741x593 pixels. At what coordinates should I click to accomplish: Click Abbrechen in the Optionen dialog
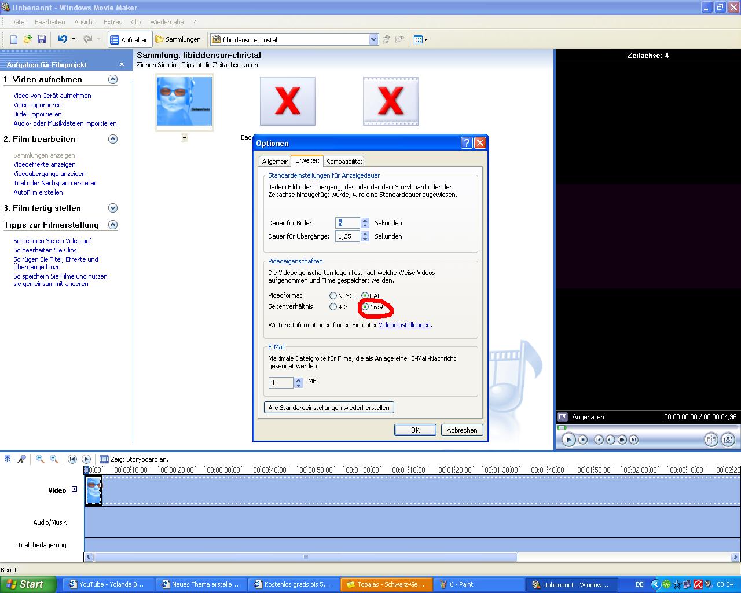coord(462,430)
